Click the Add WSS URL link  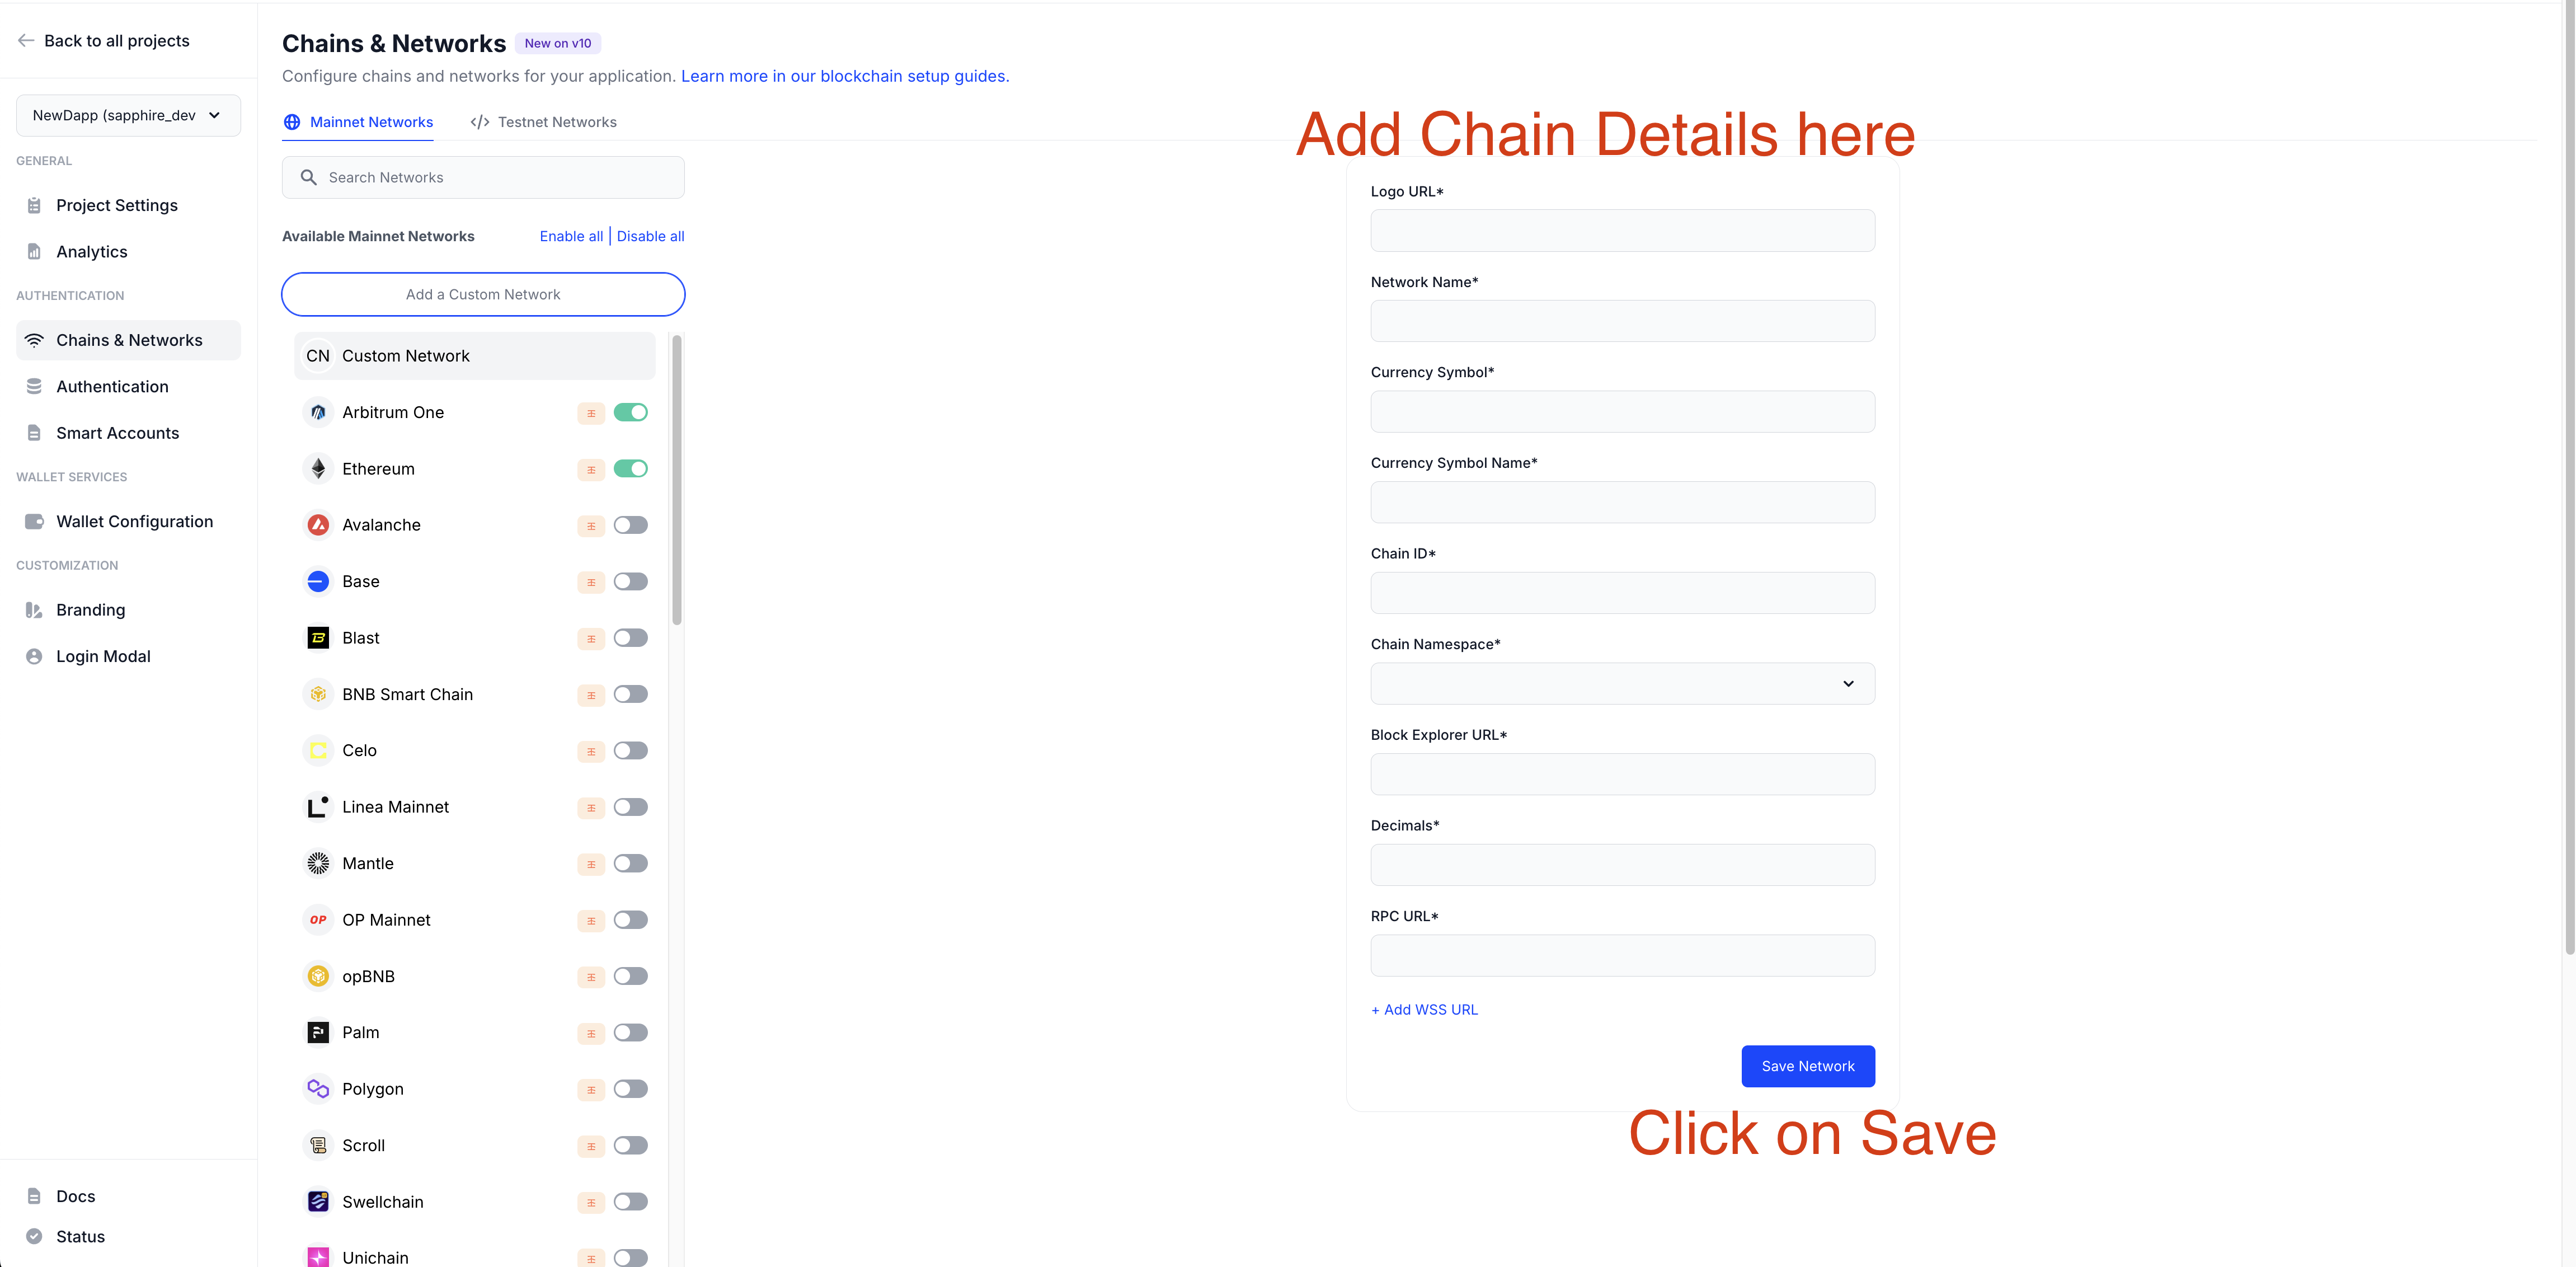1424,1009
